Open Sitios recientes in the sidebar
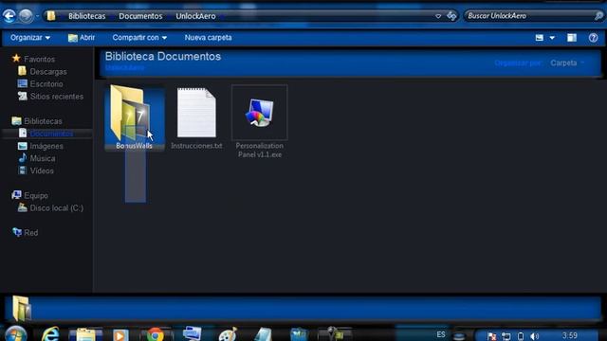Viewport: 607px width, 341px height. pos(50,97)
